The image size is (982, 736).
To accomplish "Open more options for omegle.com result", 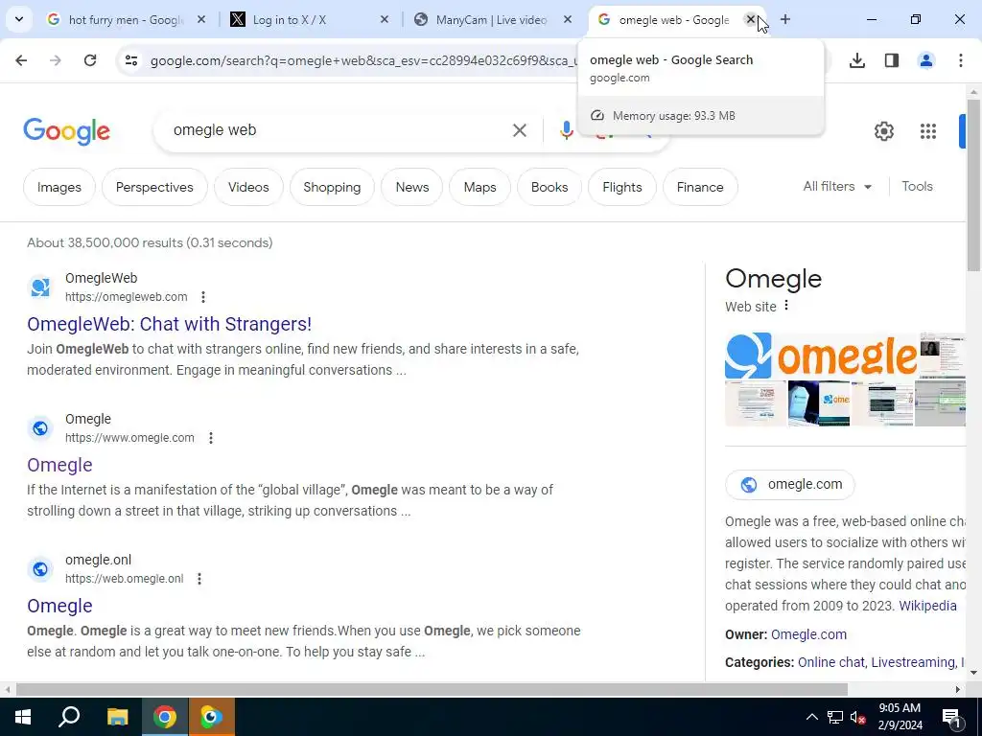I will click(211, 437).
